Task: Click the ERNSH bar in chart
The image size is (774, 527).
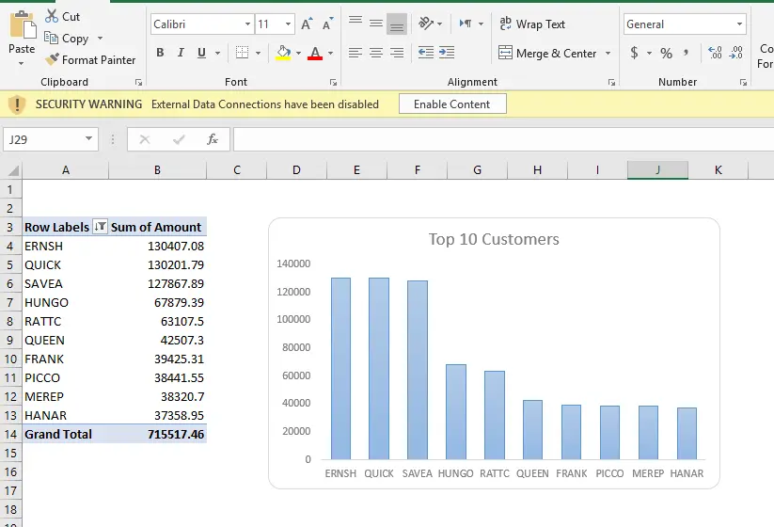Action: click(340, 369)
